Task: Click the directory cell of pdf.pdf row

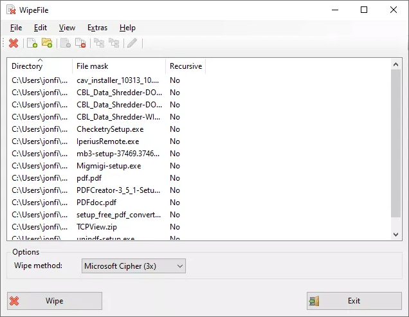Action: [40, 178]
